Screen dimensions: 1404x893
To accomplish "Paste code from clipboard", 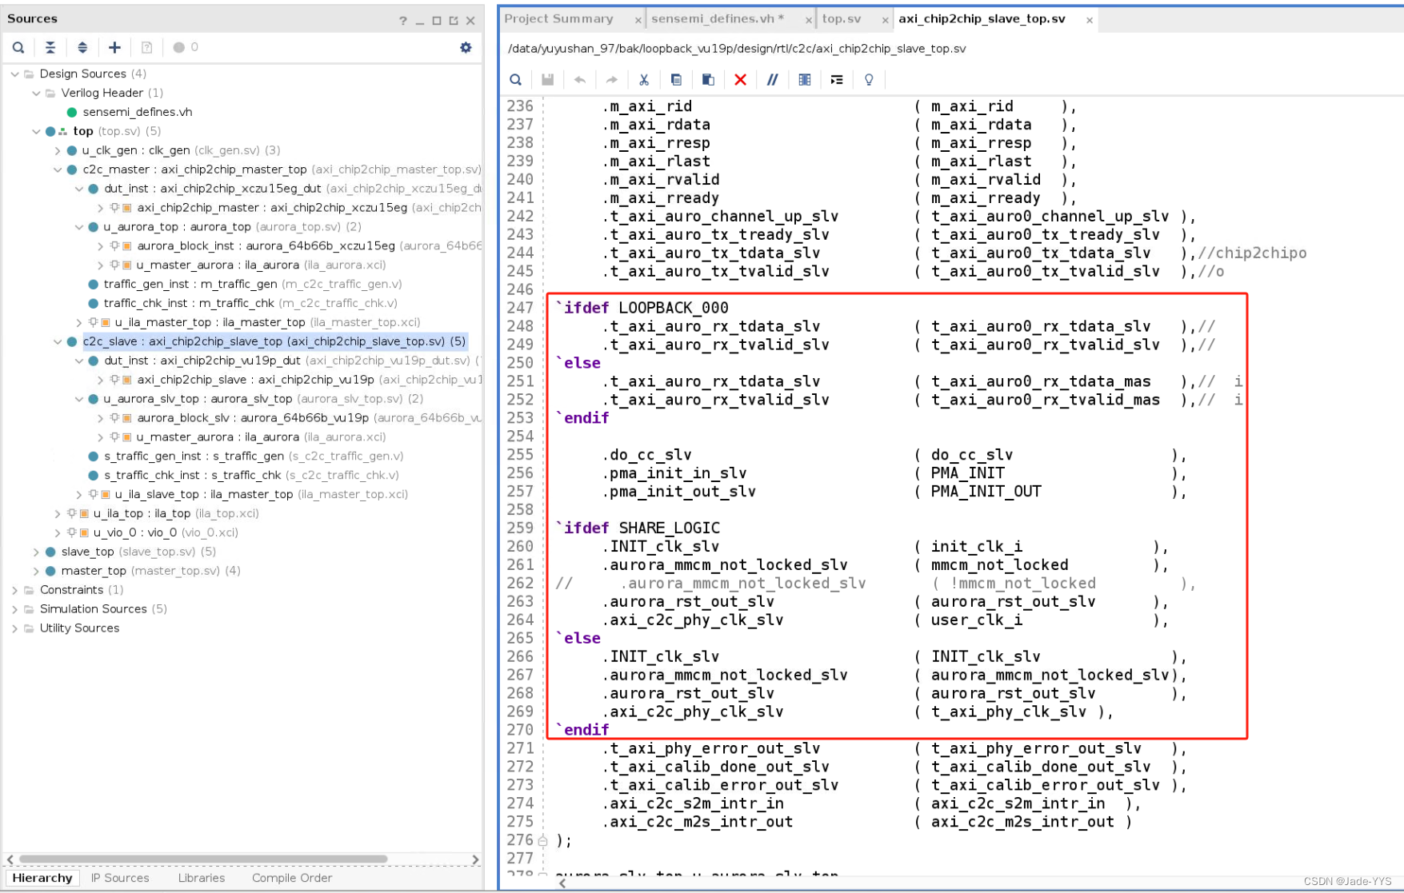I will 708,79.
